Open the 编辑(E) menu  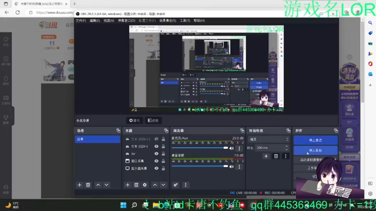(95, 21)
